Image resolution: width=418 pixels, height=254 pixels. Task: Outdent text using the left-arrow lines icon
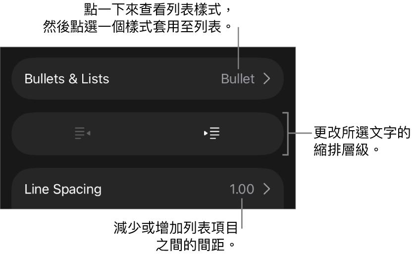(x=82, y=134)
